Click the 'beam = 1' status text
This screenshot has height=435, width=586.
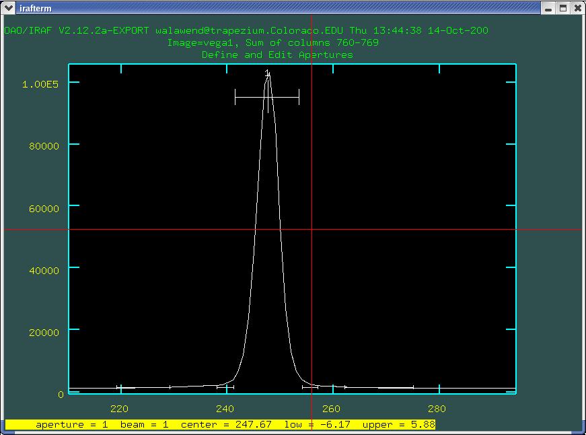point(144,424)
